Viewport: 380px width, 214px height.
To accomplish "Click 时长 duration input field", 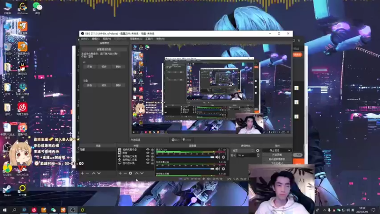I will click(x=247, y=156).
